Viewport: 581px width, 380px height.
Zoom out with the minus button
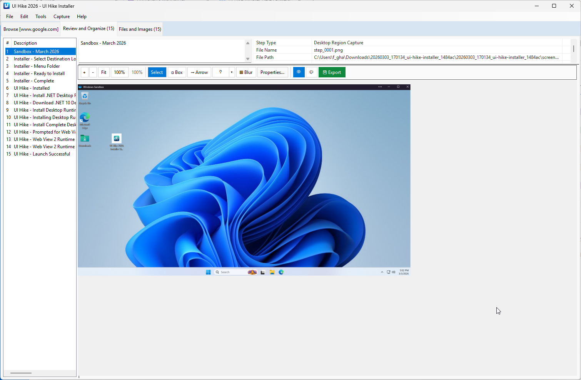tap(93, 72)
